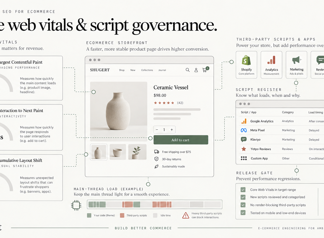
Task: Click the Google Analytics row icon
Action: pos(244,121)
